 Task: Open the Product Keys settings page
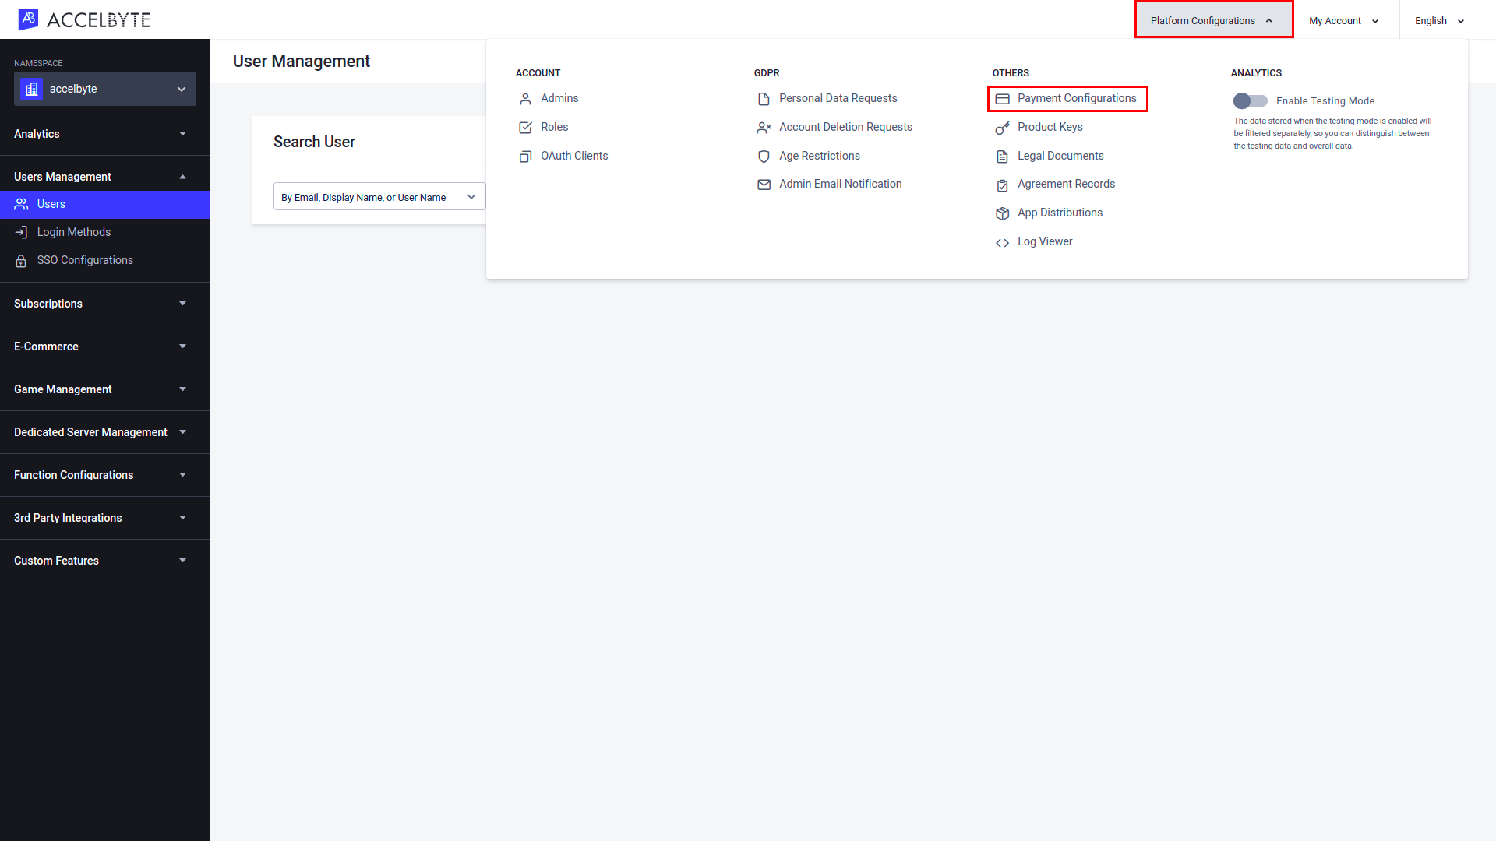pyautogui.click(x=1049, y=126)
